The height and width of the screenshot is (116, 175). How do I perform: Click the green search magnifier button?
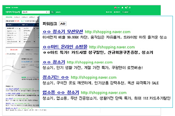click(52, 12)
